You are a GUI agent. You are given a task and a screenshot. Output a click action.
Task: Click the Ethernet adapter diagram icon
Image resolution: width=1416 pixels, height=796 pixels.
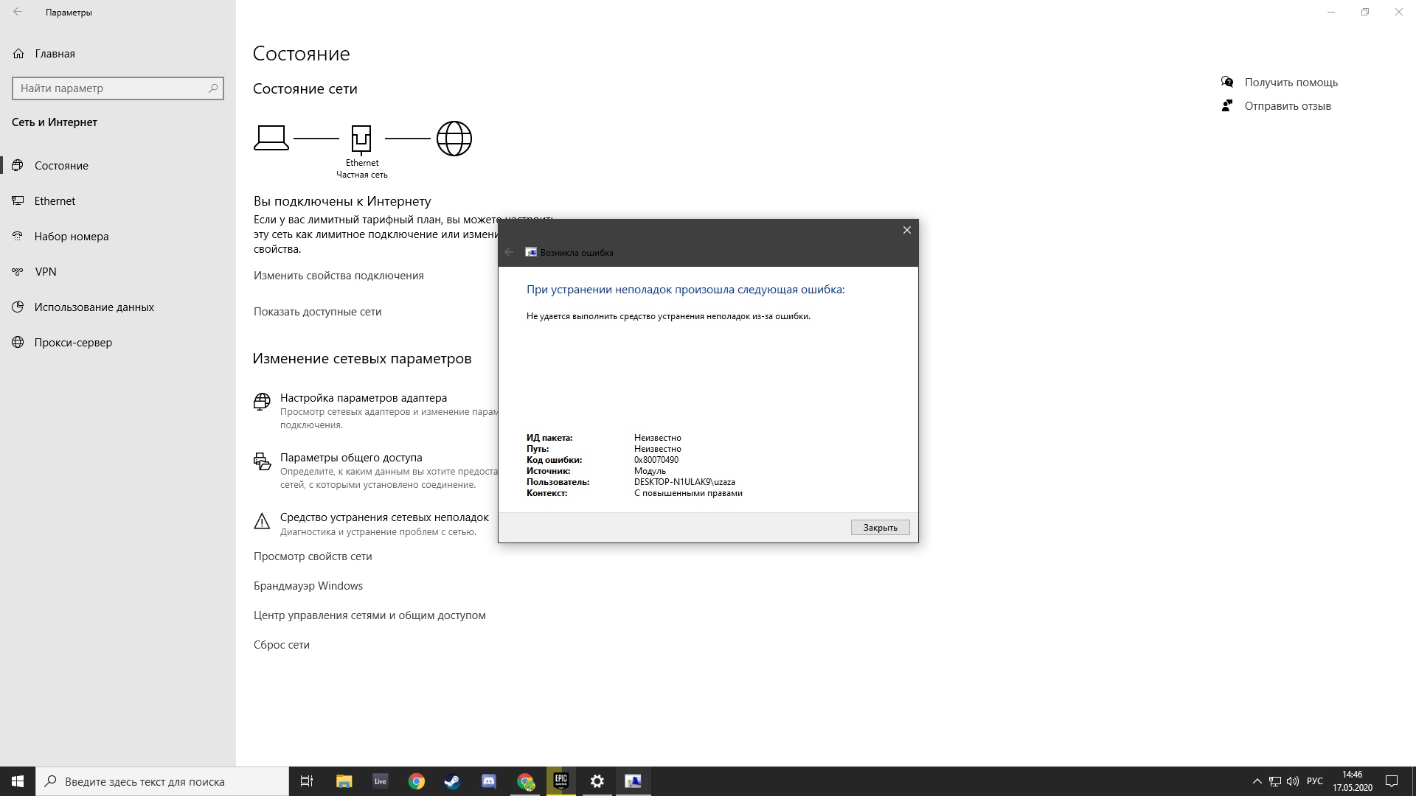(x=361, y=139)
